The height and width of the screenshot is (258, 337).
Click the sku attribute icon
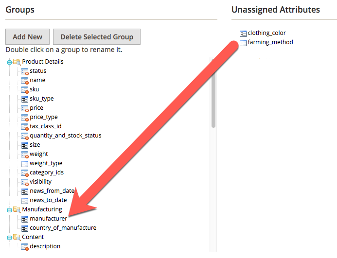[25, 89]
